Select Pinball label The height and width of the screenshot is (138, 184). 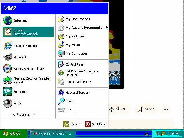coord(18,103)
